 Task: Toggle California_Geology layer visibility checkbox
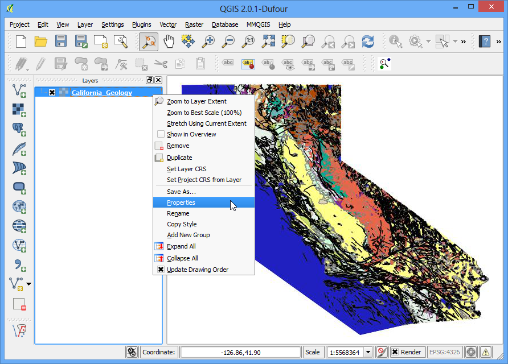[52, 93]
